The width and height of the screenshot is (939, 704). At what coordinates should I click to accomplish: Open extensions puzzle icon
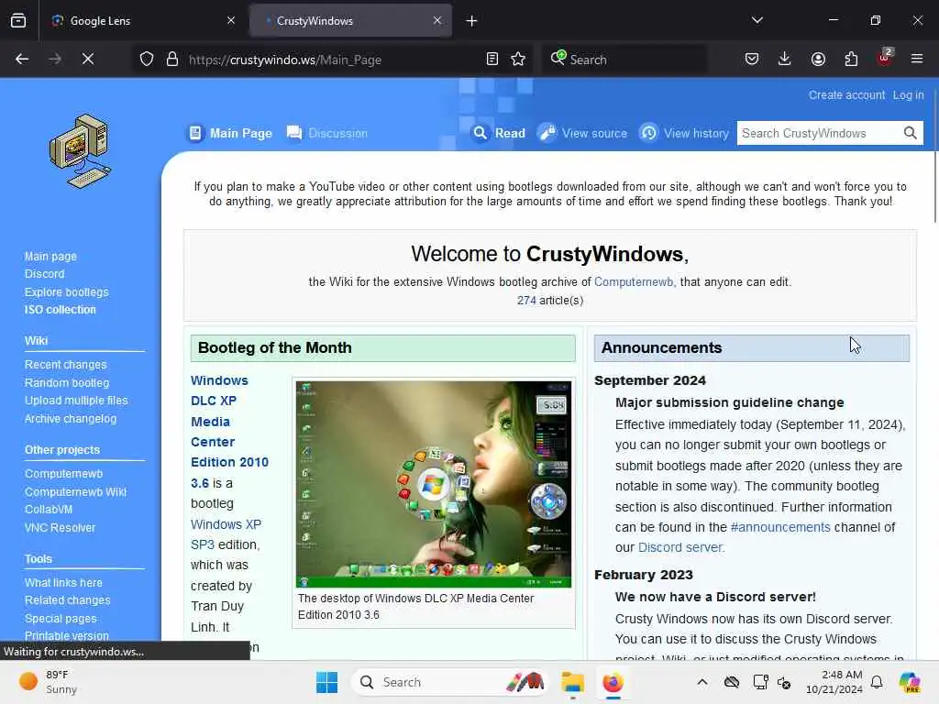pos(851,60)
